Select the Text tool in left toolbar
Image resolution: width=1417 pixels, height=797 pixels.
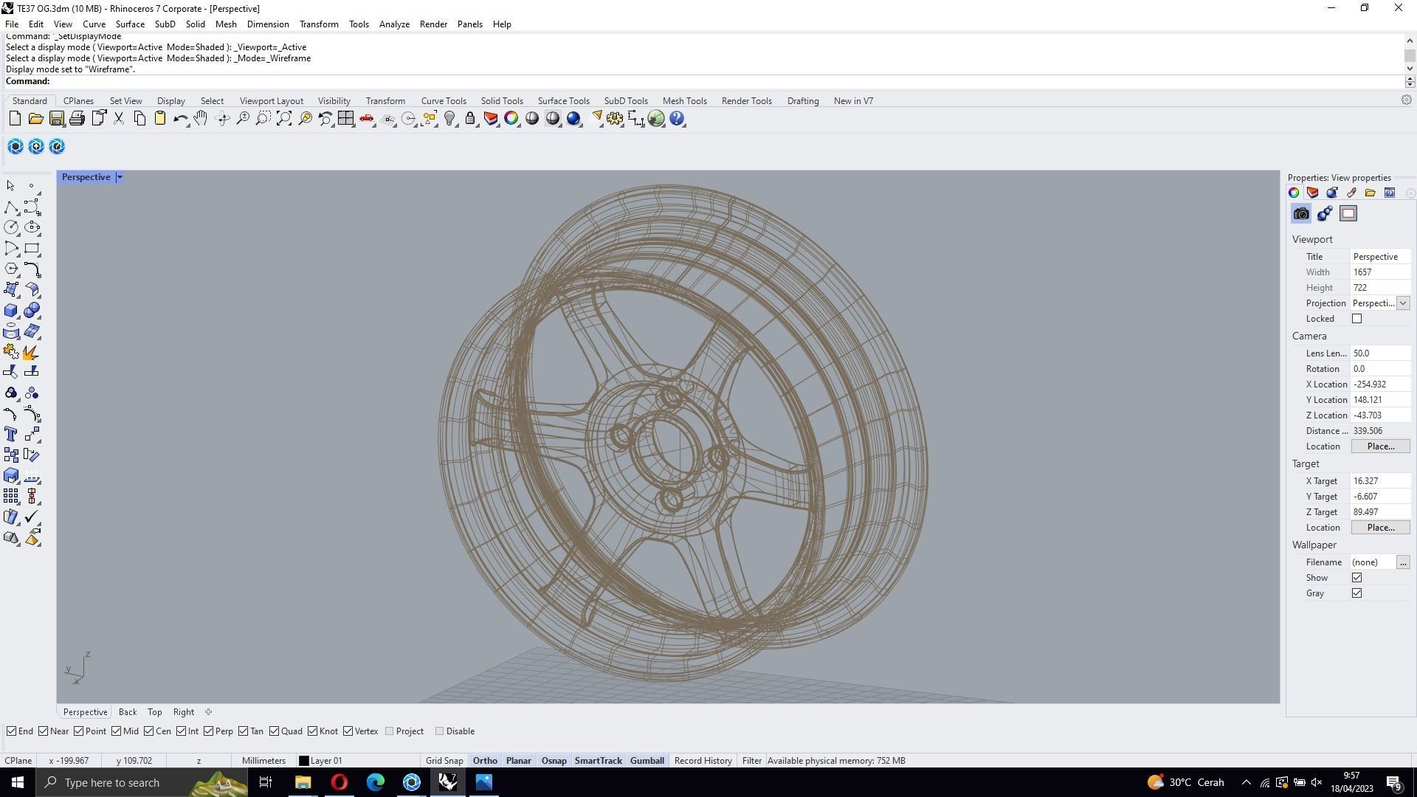(11, 435)
